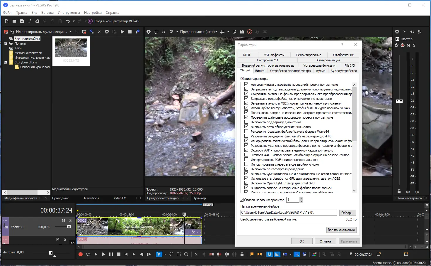Select the Normal Edit tool arrow
Screen dimensions: 431x266
159,254
